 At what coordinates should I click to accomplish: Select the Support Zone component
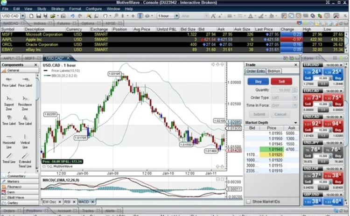[9, 103]
